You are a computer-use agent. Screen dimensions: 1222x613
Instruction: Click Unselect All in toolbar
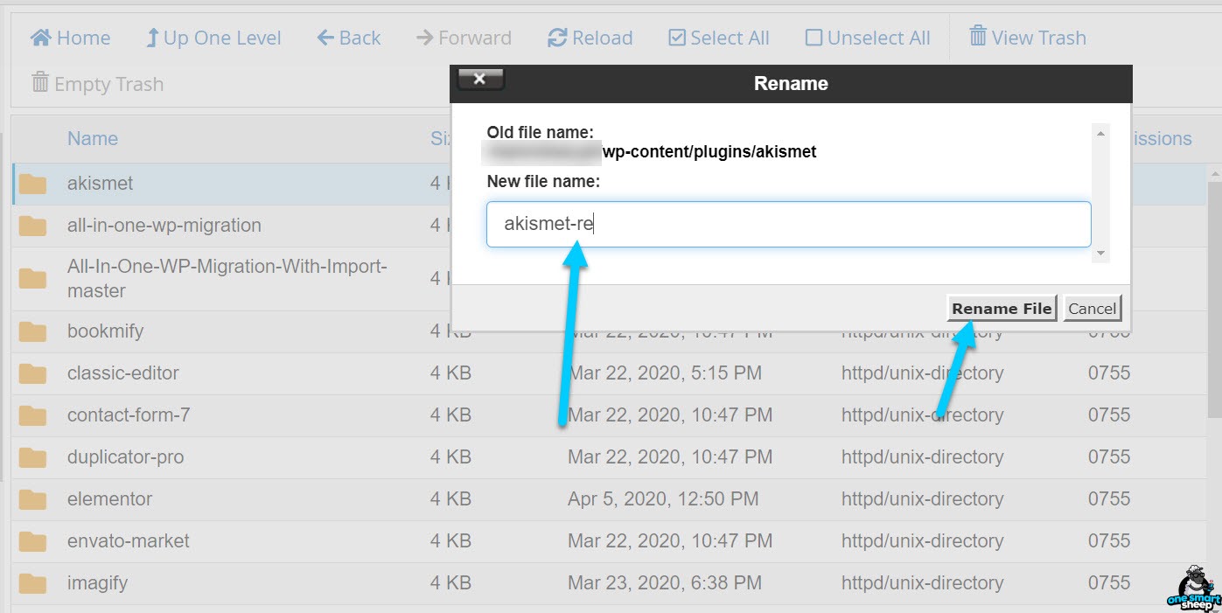click(868, 38)
